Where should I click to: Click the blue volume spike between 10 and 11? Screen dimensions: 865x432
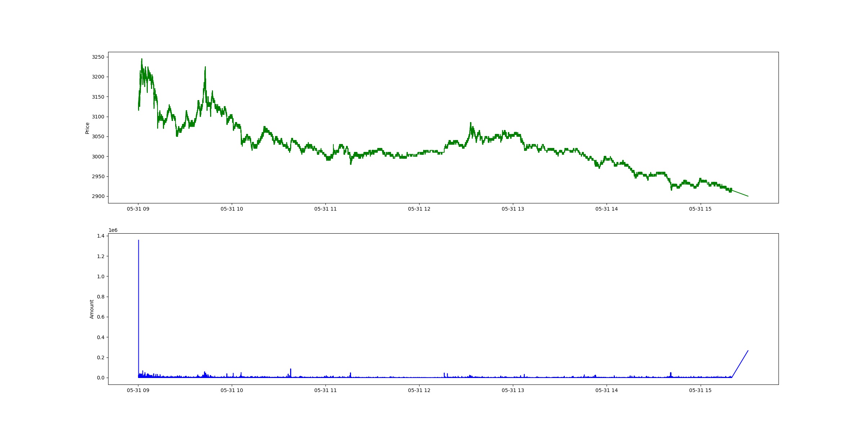coord(290,369)
